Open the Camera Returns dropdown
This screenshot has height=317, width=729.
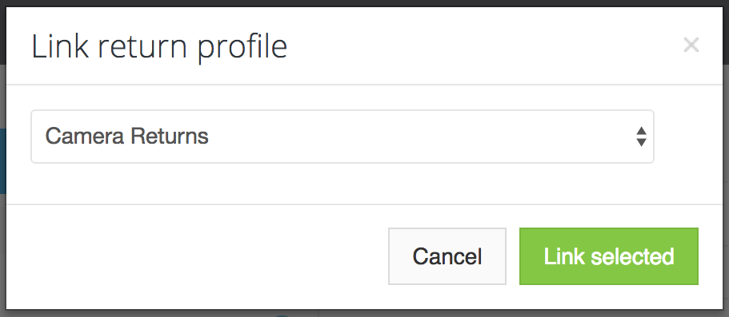(x=342, y=137)
